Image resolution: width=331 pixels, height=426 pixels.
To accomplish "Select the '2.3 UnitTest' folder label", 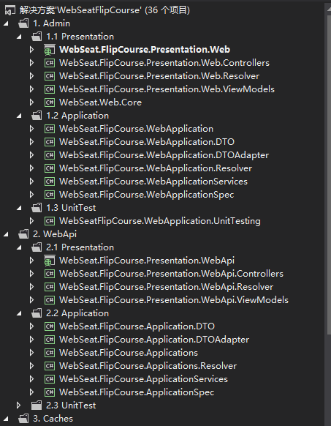I will click(71, 406).
